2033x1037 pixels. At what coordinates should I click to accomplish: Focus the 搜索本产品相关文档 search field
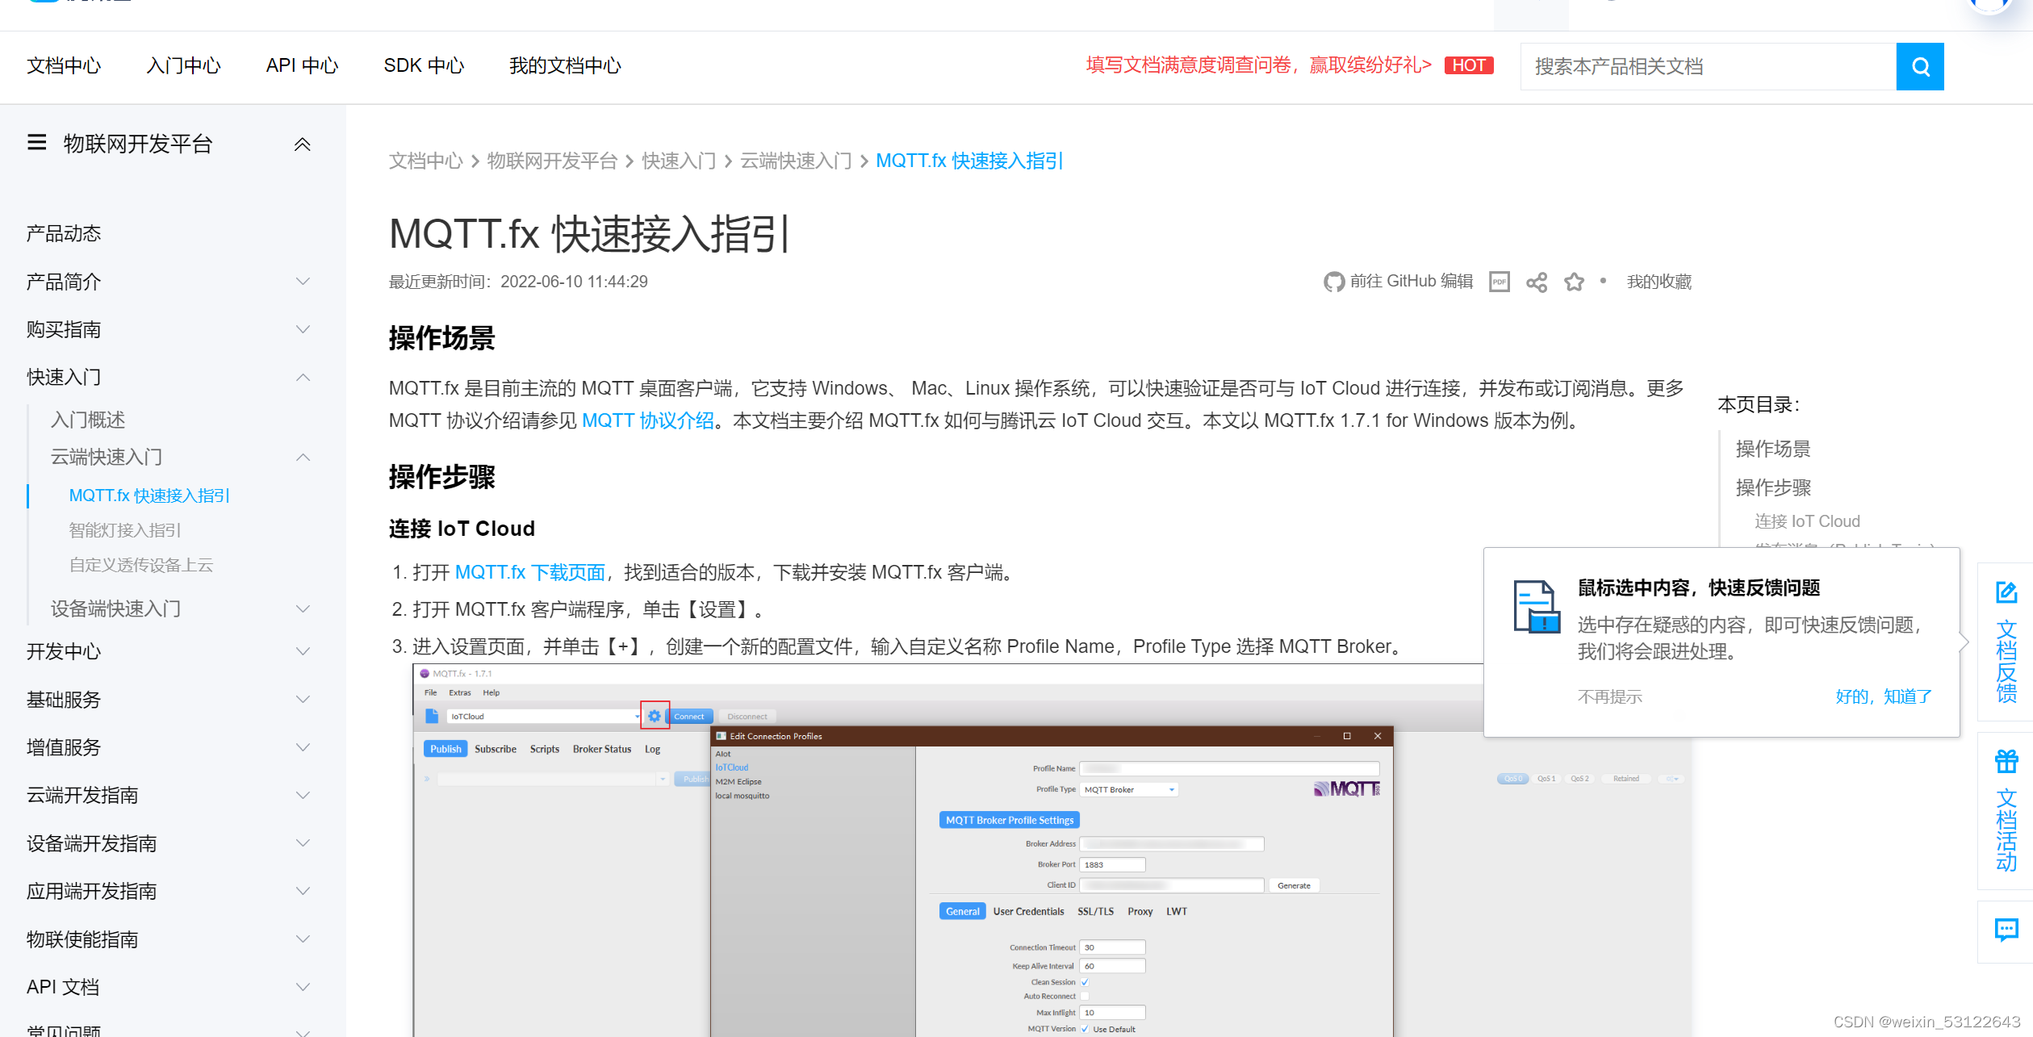pyautogui.click(x=1708, y=66)
